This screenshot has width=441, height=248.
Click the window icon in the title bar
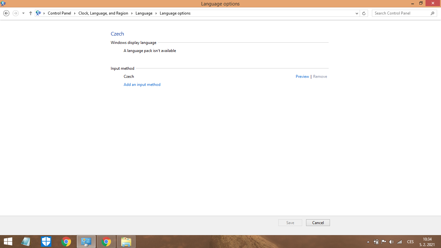tap(3, 4)
